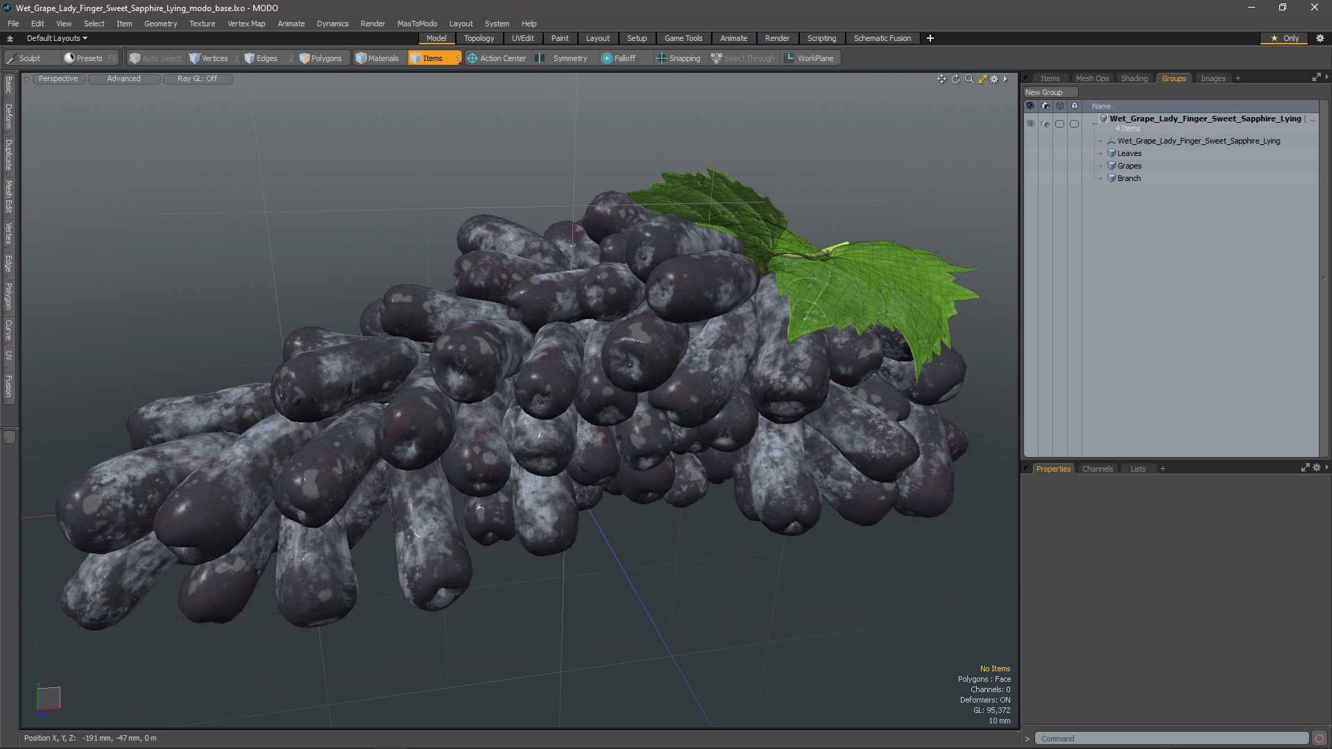Click the Groups panel expand-arrows icon
Image resolution: width=1332 pixels, height=749 pixels.
1316,78
